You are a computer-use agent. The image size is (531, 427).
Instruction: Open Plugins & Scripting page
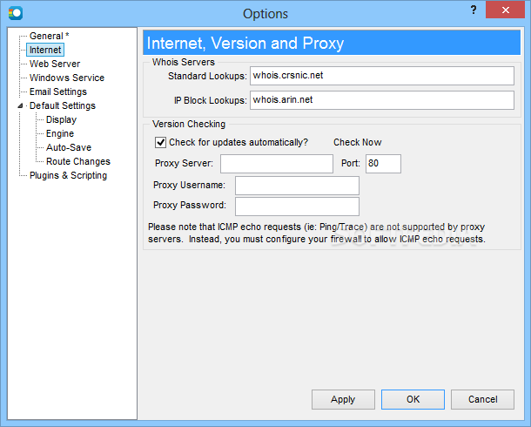click(69, 175)
